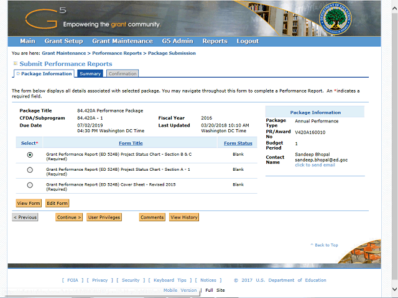
Task: Open the Notices footer link
Action: coord(208,280)
